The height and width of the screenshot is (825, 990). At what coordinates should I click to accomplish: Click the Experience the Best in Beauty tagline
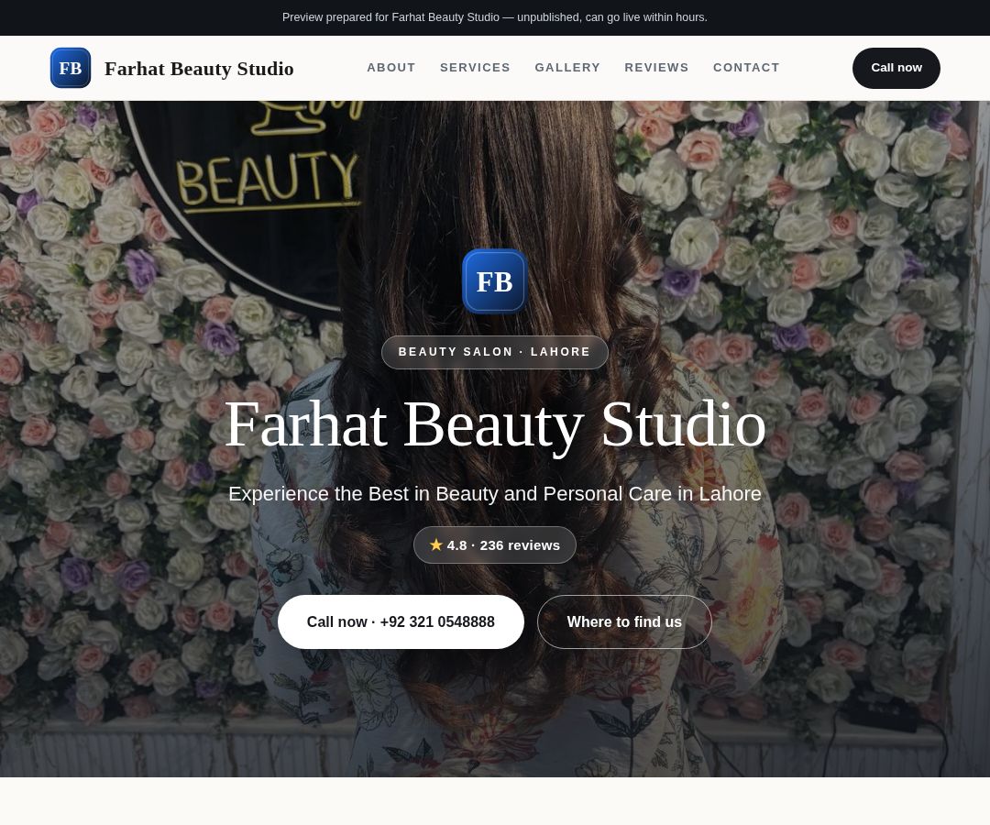tap(495, 493)
